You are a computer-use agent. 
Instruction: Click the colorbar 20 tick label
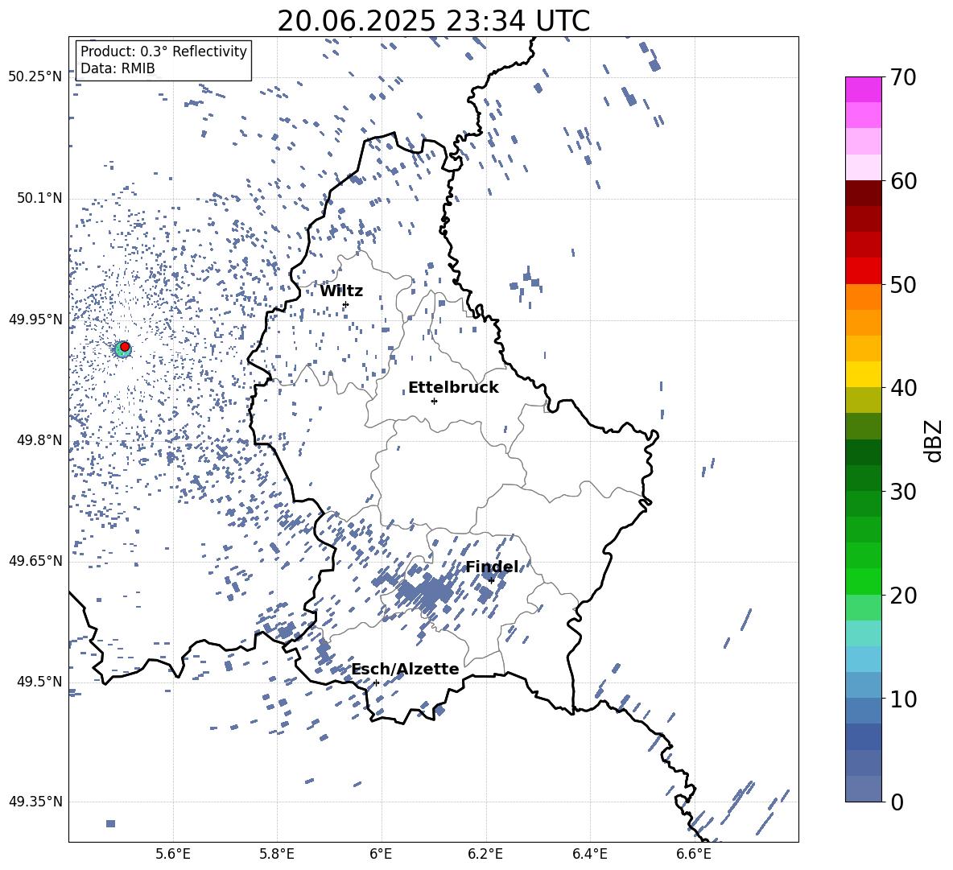(x=903, y=595)
